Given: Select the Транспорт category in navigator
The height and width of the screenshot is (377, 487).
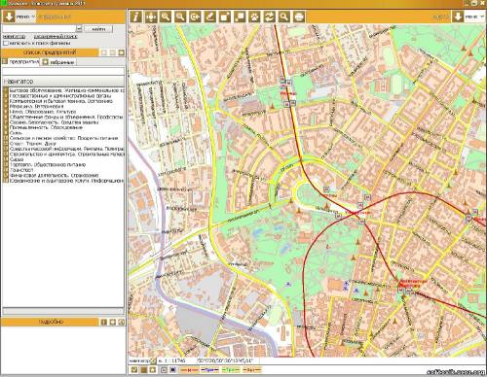Looking at the screenshot, I should (x=21, y=170).
